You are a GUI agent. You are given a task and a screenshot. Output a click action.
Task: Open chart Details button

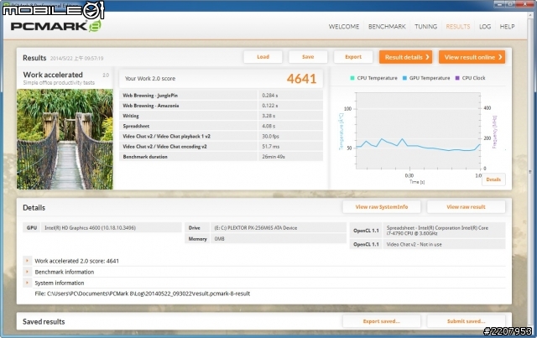(x=493, y=179)
